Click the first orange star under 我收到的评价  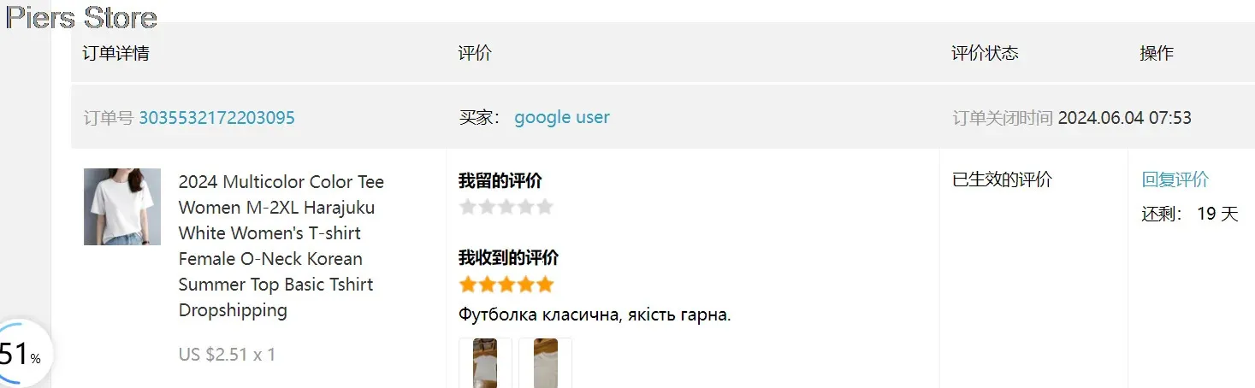[x=467, y=285]
